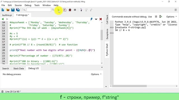Click the Open File folder icon

8,10
